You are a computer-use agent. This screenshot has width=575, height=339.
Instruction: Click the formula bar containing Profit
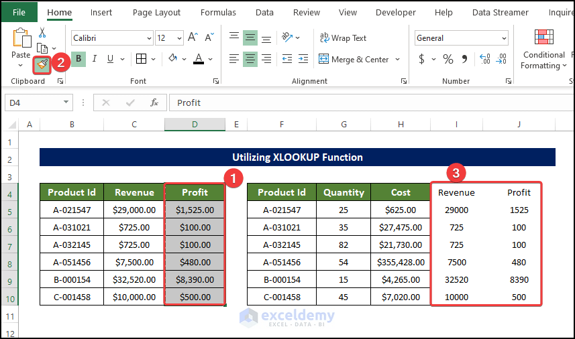(372, 103)
